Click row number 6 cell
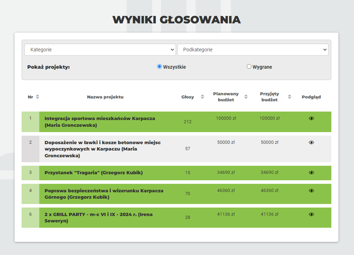 [x=30, y=217]
